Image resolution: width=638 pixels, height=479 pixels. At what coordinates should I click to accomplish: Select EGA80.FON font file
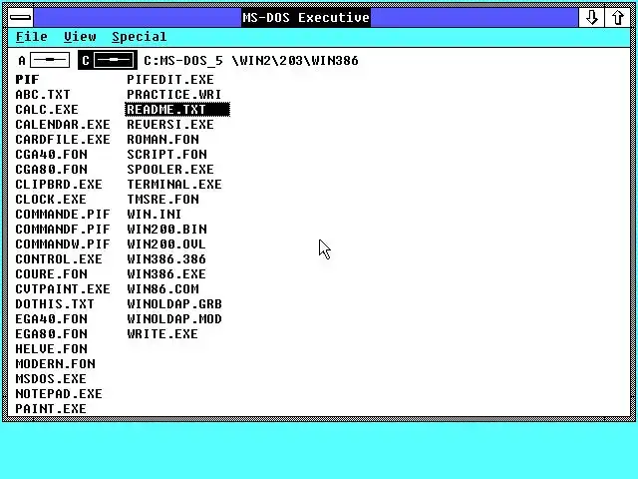[51, 334]
